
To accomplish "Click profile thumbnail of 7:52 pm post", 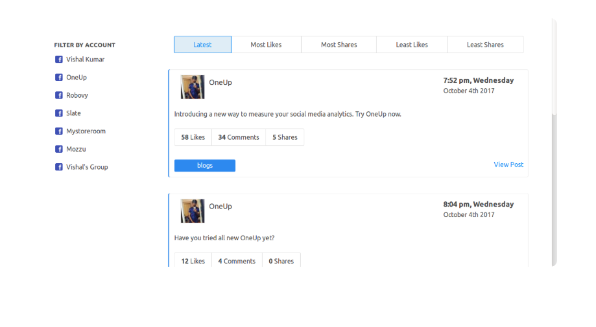I will click(193, 87).
